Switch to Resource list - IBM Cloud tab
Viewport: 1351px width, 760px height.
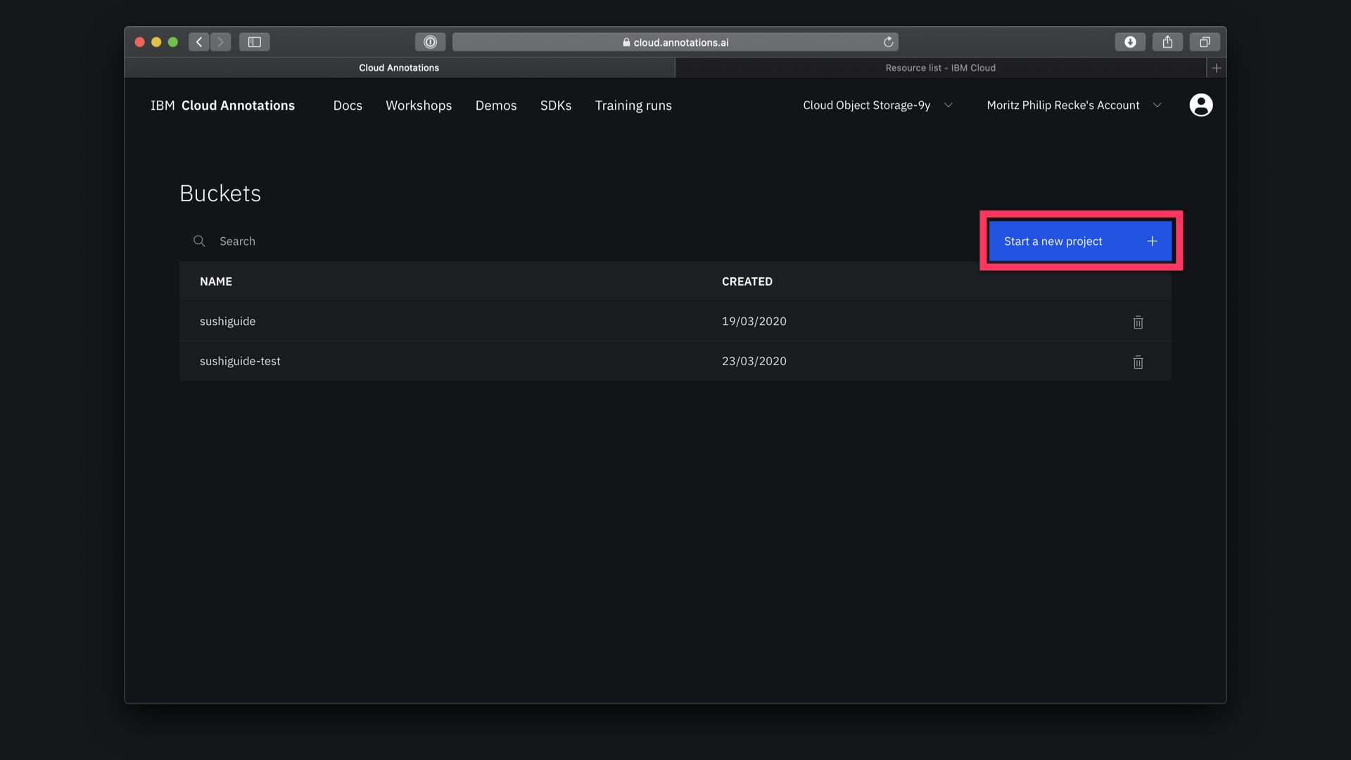point(940,68)
